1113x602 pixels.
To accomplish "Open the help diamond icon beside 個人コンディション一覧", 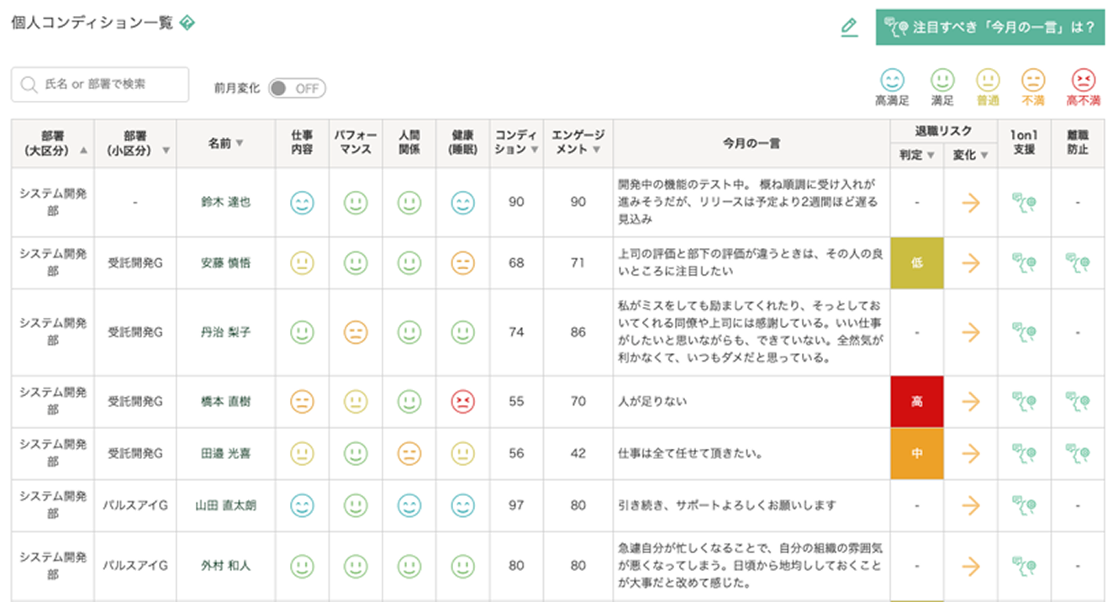I will [187, 24].
